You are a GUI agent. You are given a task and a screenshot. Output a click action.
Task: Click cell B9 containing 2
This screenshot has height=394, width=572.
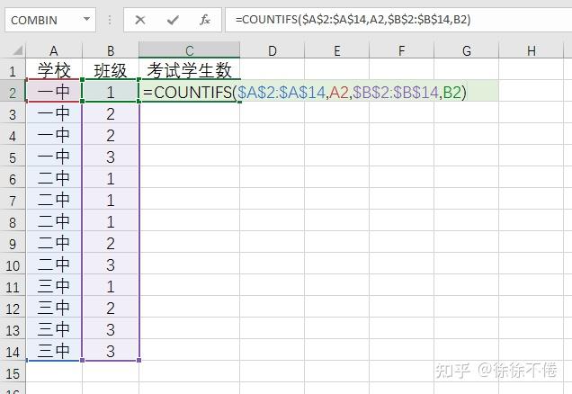click(x=111, y=242)
